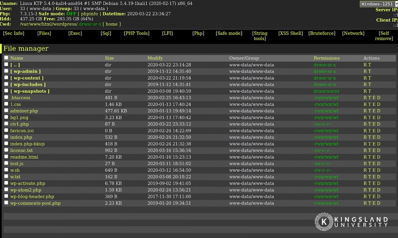Click R action for wp-admin row
Image resolution: width=398 pixels, height=238 pixels.
tap(365, 71)
